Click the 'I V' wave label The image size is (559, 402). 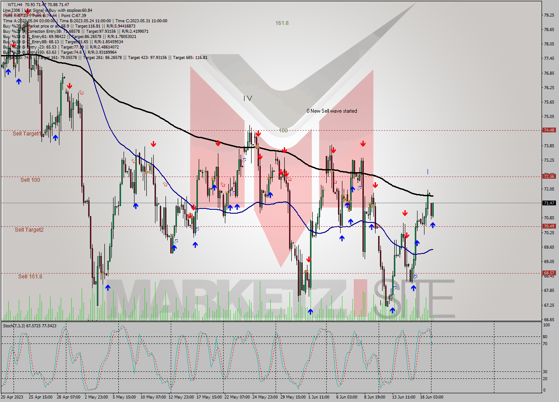tap(248, 98)
